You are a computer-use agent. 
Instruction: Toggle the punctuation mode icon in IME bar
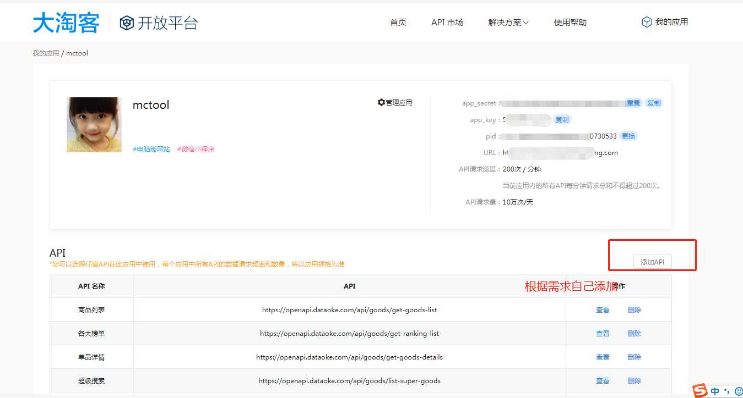[727, 391]
